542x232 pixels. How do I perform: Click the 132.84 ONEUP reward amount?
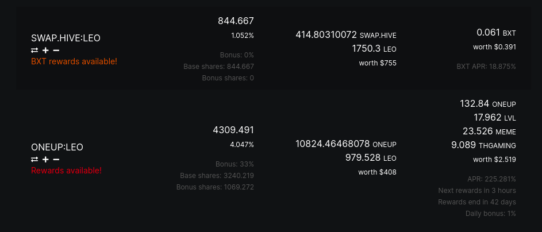[488, 103]
